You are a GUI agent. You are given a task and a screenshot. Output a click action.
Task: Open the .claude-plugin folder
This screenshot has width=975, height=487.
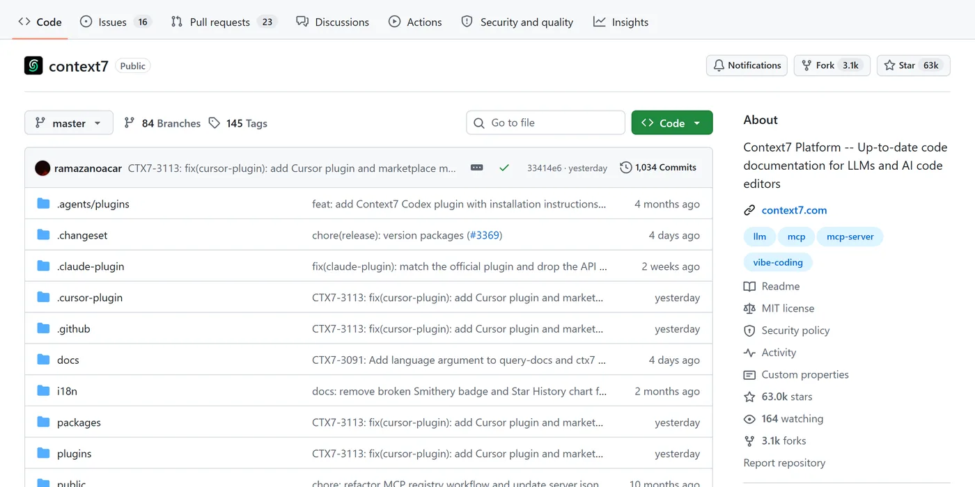click(91, 266)
